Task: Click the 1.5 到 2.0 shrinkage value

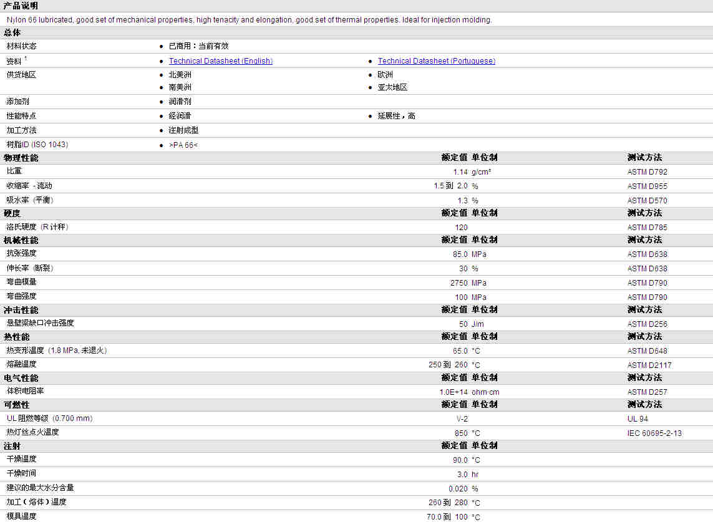Action: point(450,186)
